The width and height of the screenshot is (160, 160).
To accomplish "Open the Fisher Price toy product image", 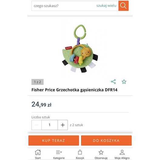I will point(80,49).
